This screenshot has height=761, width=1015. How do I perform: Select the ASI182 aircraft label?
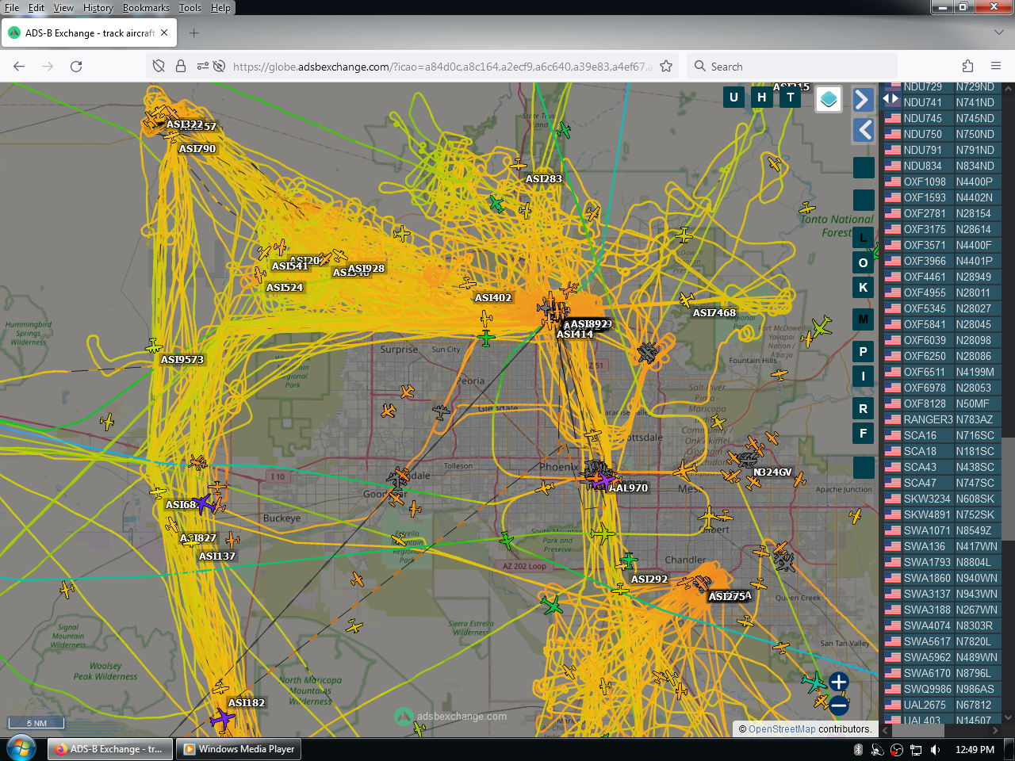247,703
